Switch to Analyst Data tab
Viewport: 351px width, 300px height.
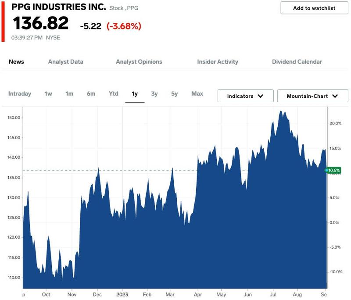coord(65,62)
